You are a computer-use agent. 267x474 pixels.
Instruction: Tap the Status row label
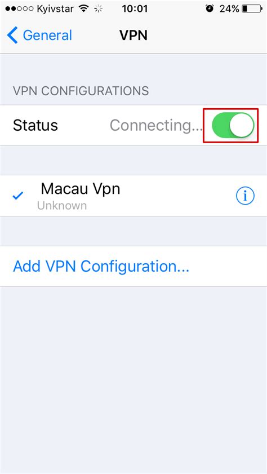35,125
